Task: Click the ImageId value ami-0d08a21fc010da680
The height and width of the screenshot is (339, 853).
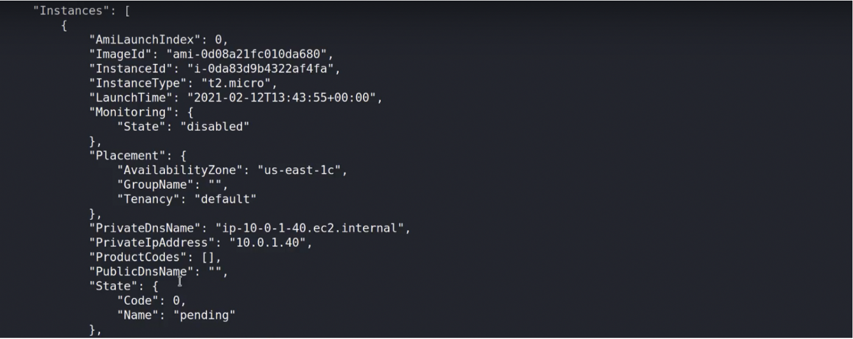Action: point(250,54)
